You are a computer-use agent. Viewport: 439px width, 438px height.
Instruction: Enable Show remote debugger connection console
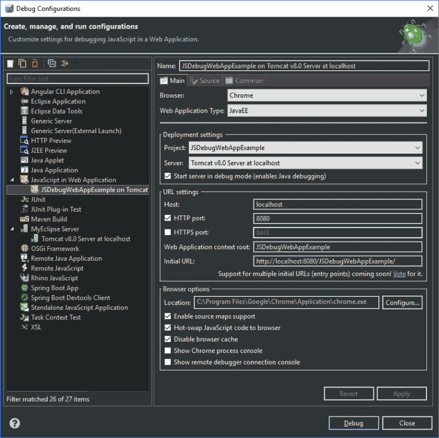pos(167,362)
